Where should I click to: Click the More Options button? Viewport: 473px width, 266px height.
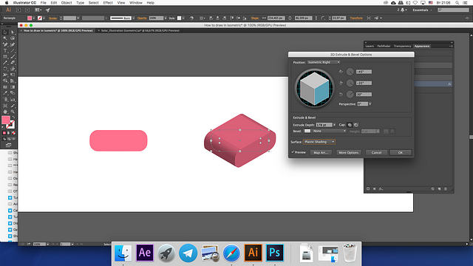point(348,153)
